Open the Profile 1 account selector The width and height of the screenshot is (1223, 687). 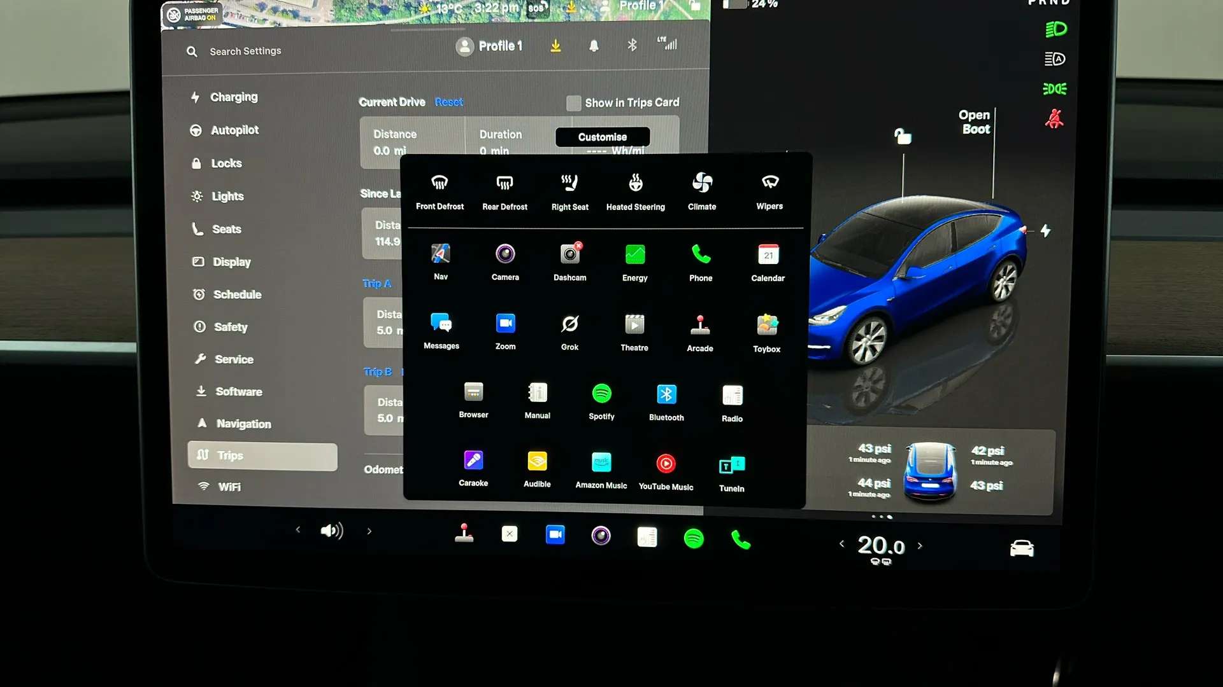pyautogui.click(x=489, y=46)
